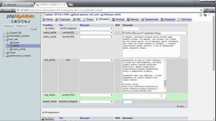Expand the information_schema database node
The width and height of the screenshot is (216, 121).
coord(4,36)
